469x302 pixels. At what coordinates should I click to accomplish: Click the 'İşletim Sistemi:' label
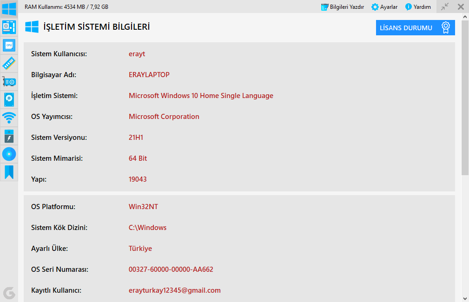(54, 96)
